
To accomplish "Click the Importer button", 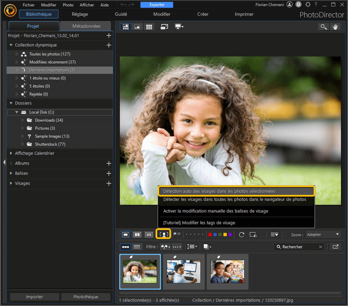I will coord(34,297).
